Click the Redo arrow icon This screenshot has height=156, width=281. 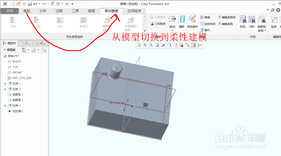[x=44, y=4]
